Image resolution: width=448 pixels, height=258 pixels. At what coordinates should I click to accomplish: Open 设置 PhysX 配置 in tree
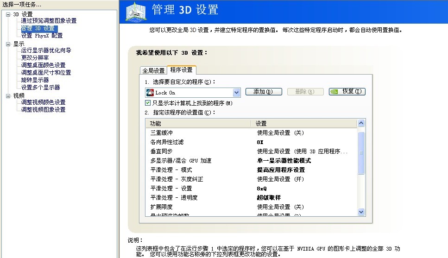coord(42,36)
